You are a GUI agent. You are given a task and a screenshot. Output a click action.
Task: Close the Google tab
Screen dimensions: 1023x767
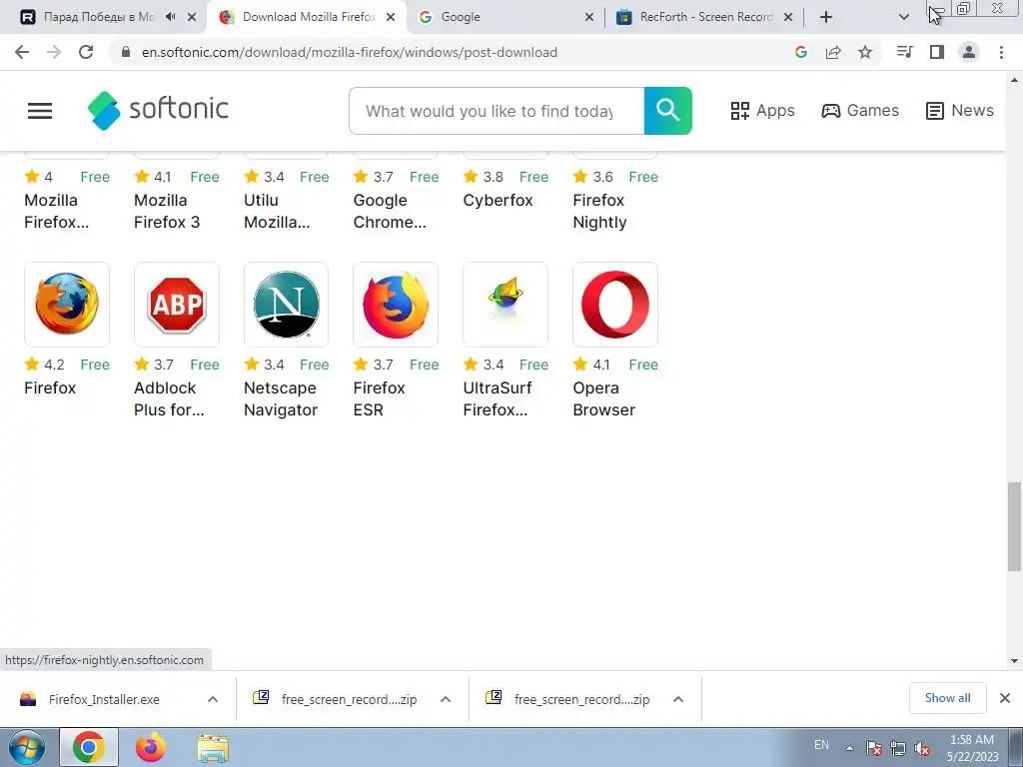click(x=589, y=17)
